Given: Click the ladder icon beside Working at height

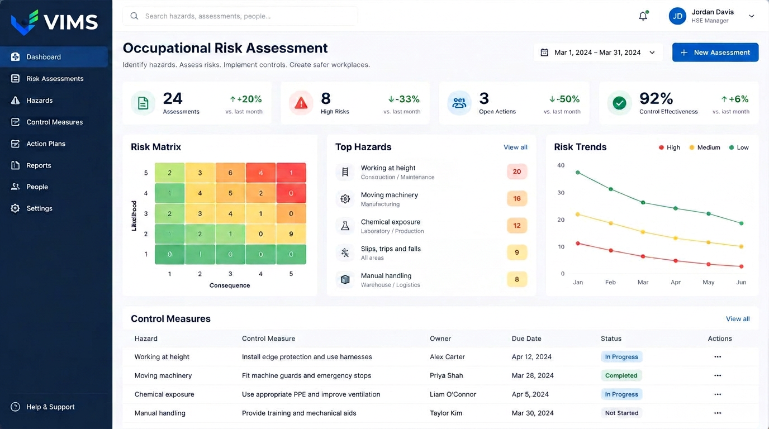Looking at the screenshot, I should (x=345, y=172).
